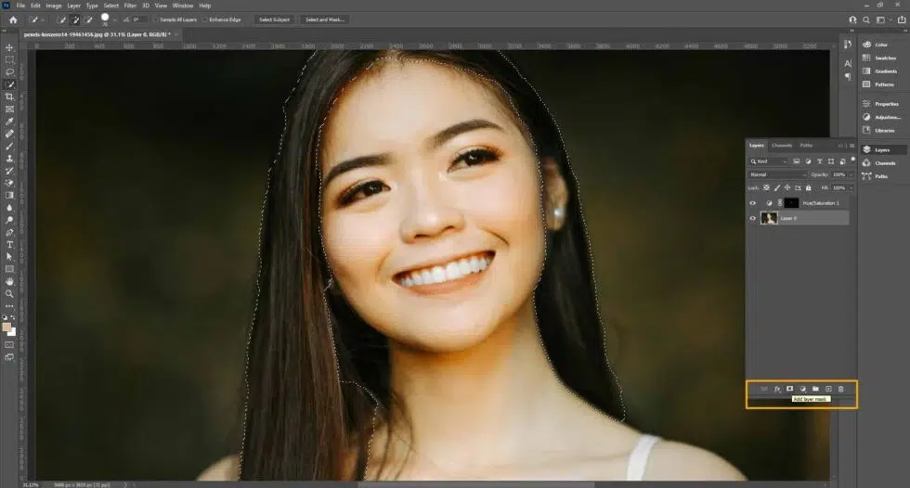
Task: Click the Select Subject button
Action: 274,19
